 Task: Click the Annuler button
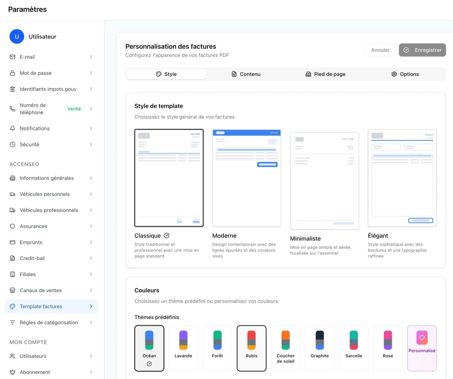coord(380,50)
